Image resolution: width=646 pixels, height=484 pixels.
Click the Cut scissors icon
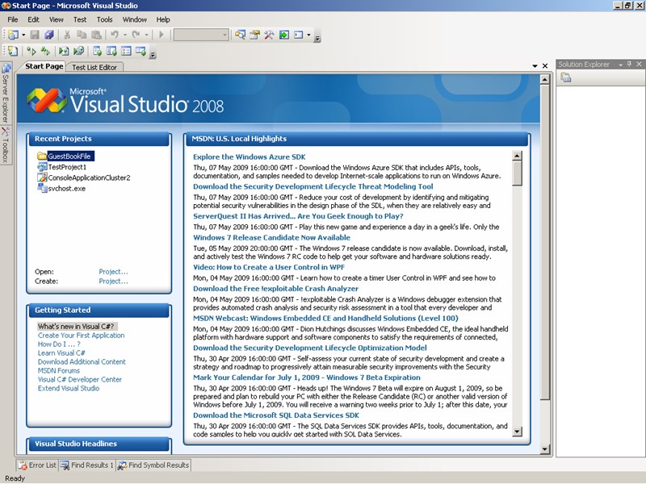point(67,35)
